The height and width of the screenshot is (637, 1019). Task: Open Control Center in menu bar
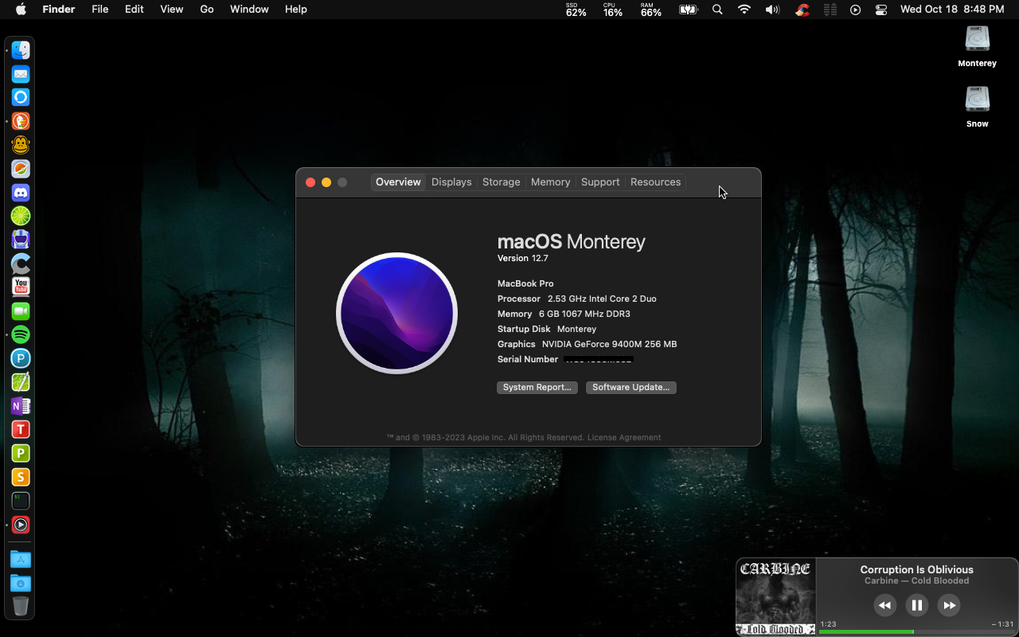[x=881, y=10]
